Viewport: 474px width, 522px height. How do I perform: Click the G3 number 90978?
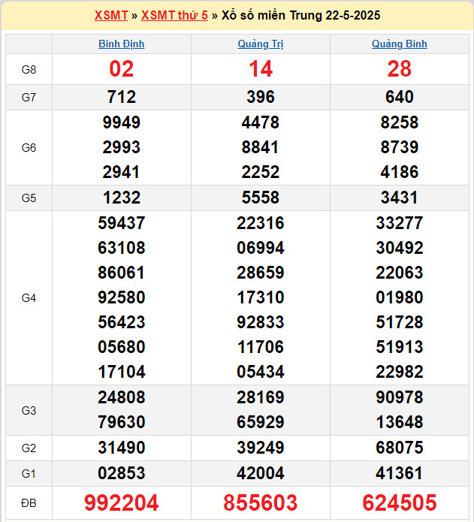coord(400,397)
